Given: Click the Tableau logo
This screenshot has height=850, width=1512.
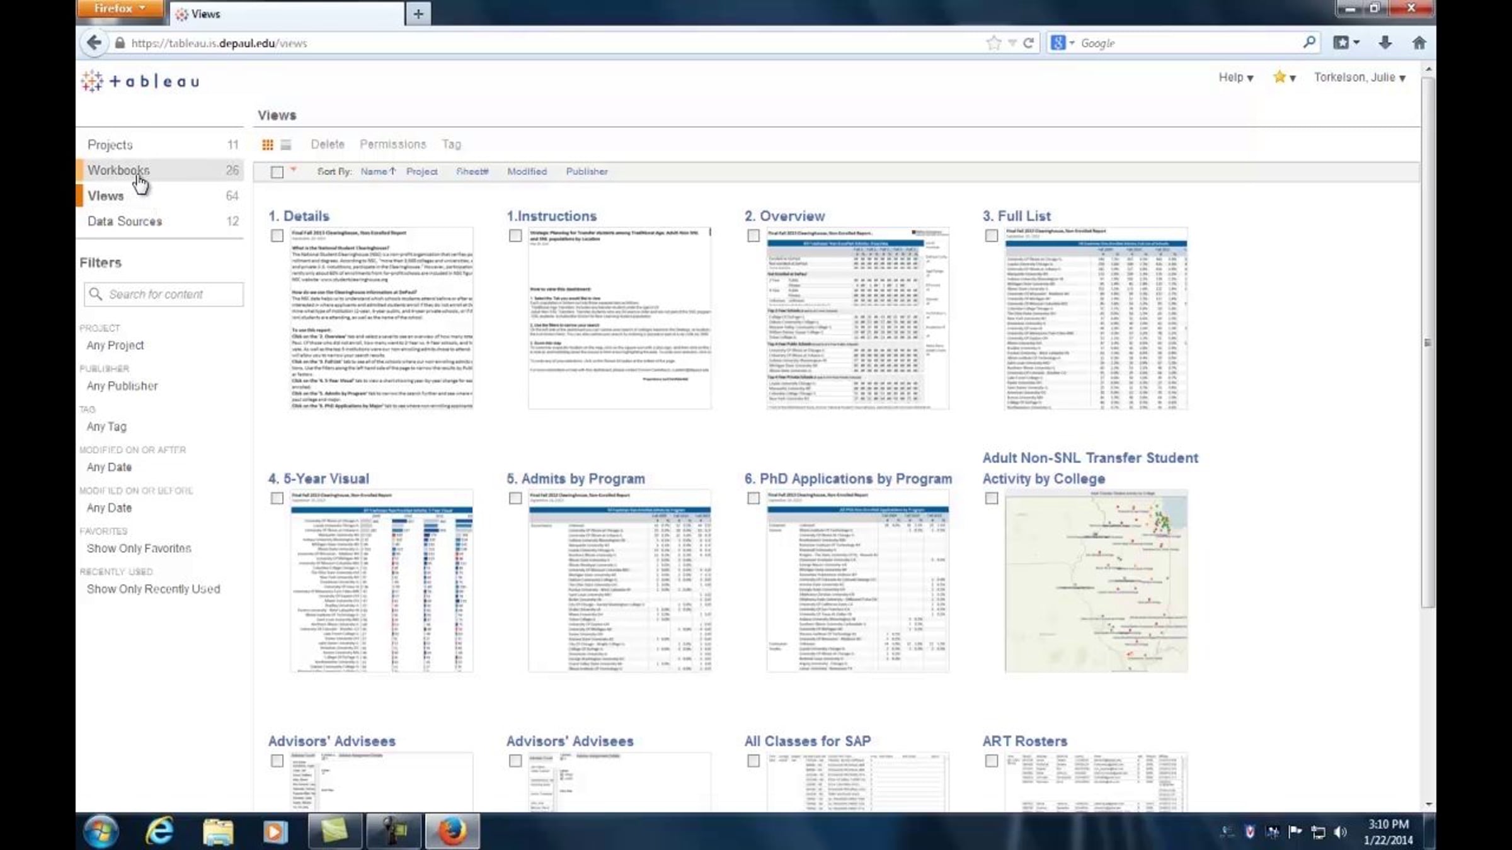Looking at the screenshot, I should click(140, 81).
